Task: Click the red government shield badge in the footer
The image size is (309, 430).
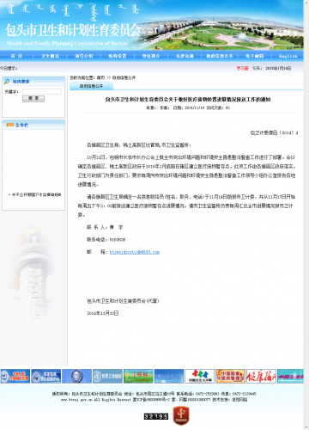Action: point(181,416)
